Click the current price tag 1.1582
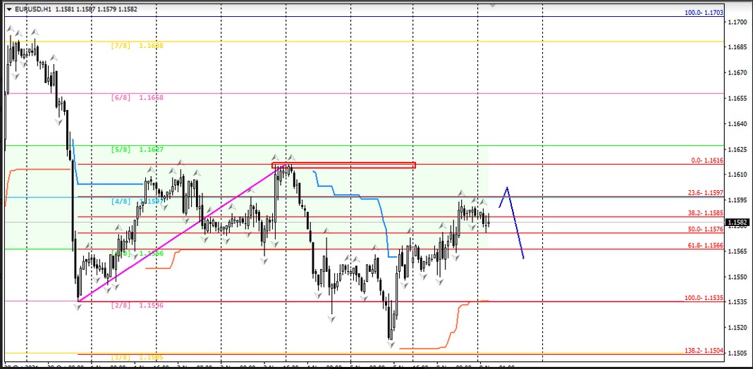Screen dimensions: 753x369 click(x=737, y=223)
